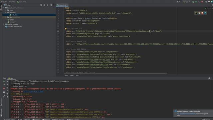Click 'templates' breadcrumb in navigation bar
This screenshot has height=120, width=213.
[x=12, y=2]
